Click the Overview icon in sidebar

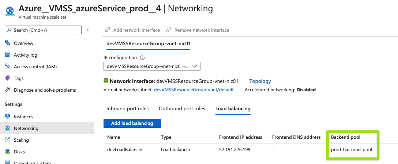(x=8, y=43)
